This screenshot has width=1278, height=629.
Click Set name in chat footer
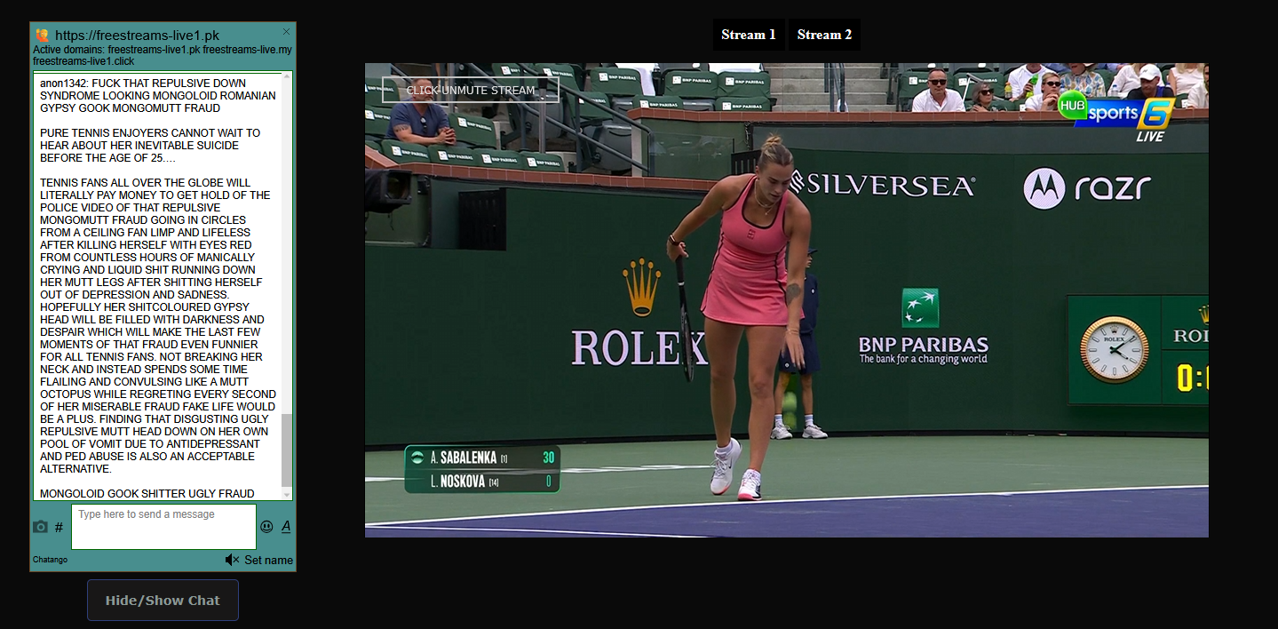point(268,560)
